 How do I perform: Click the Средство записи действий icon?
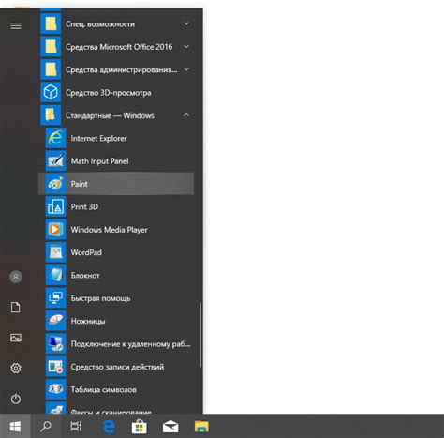click(55, 367)
